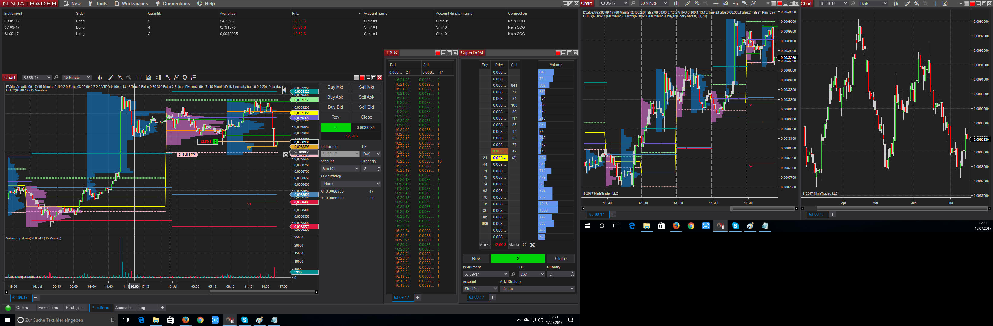Click Sell Mkt button in Chart Trader
Screen dimensions: 993x326
click(366, 87)
